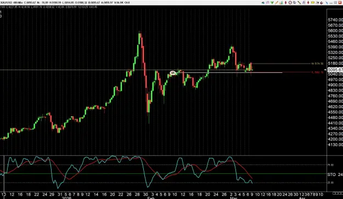
Task: Open the green bar-chart studies icon
Action: point(281,3)
